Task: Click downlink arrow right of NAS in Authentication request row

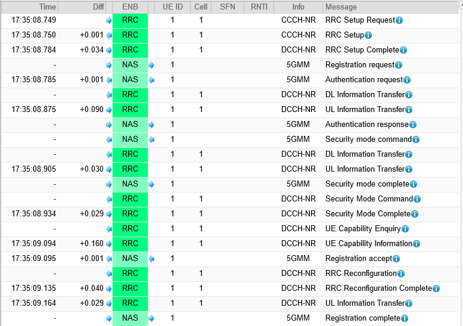Action: tap(151, 80)
